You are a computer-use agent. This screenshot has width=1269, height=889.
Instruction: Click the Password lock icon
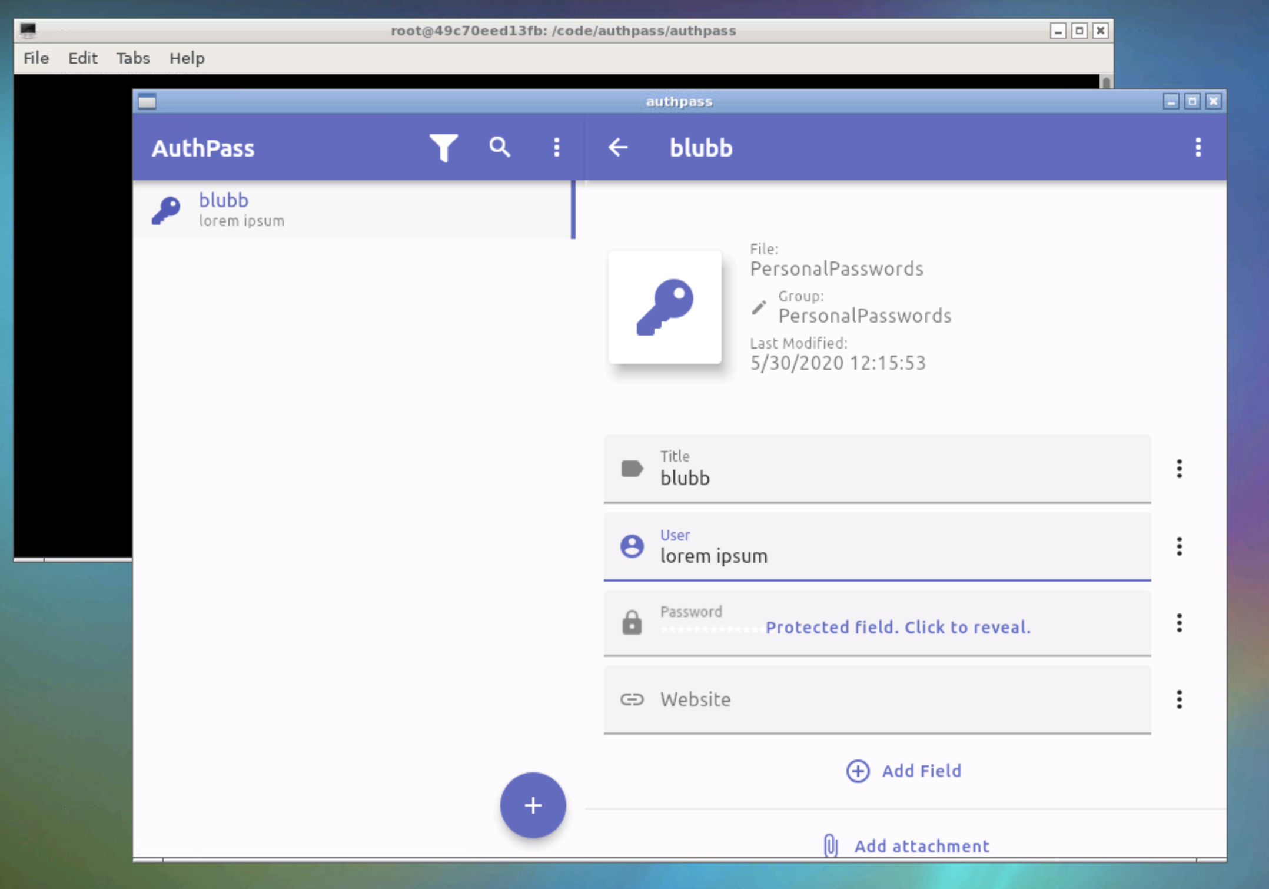(632, 623)
